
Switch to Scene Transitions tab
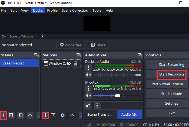pos(100,115)
